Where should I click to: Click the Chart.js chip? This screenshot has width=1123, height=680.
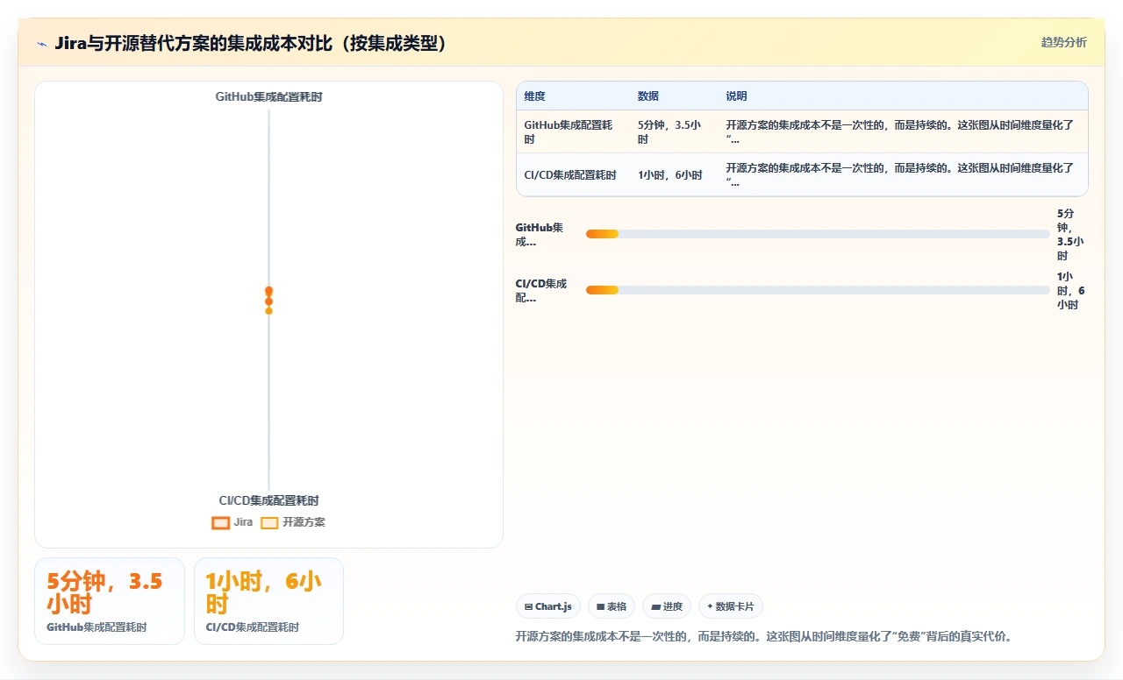tap(547, 606)
